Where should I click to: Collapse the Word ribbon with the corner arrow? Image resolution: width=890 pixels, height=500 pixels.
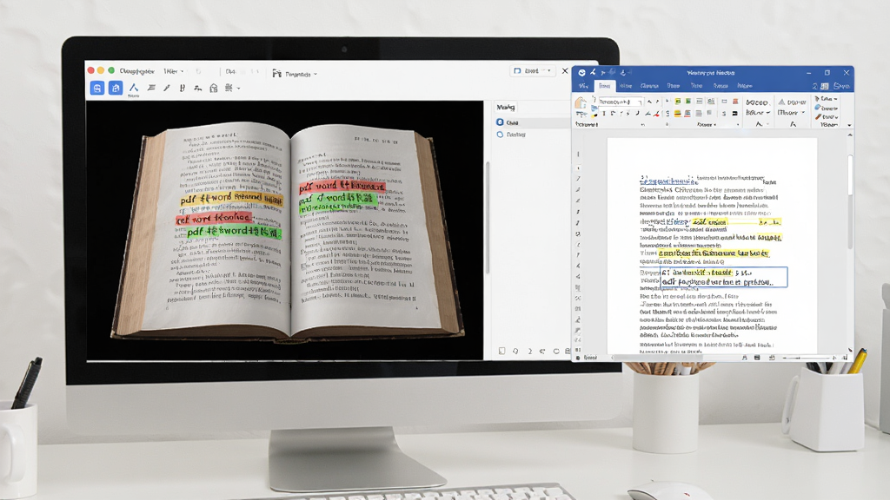pos(849,125)
